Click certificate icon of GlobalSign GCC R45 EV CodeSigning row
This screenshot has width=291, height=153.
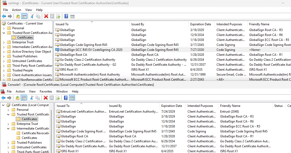[x=57, y=50]
